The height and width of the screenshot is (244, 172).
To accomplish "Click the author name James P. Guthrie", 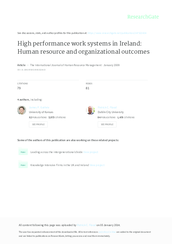I will point(39,107).
